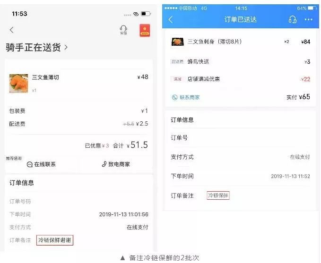The image size is (321, 263).
Task: Tap the red envelope coupon icon
Action: (145, 30)
